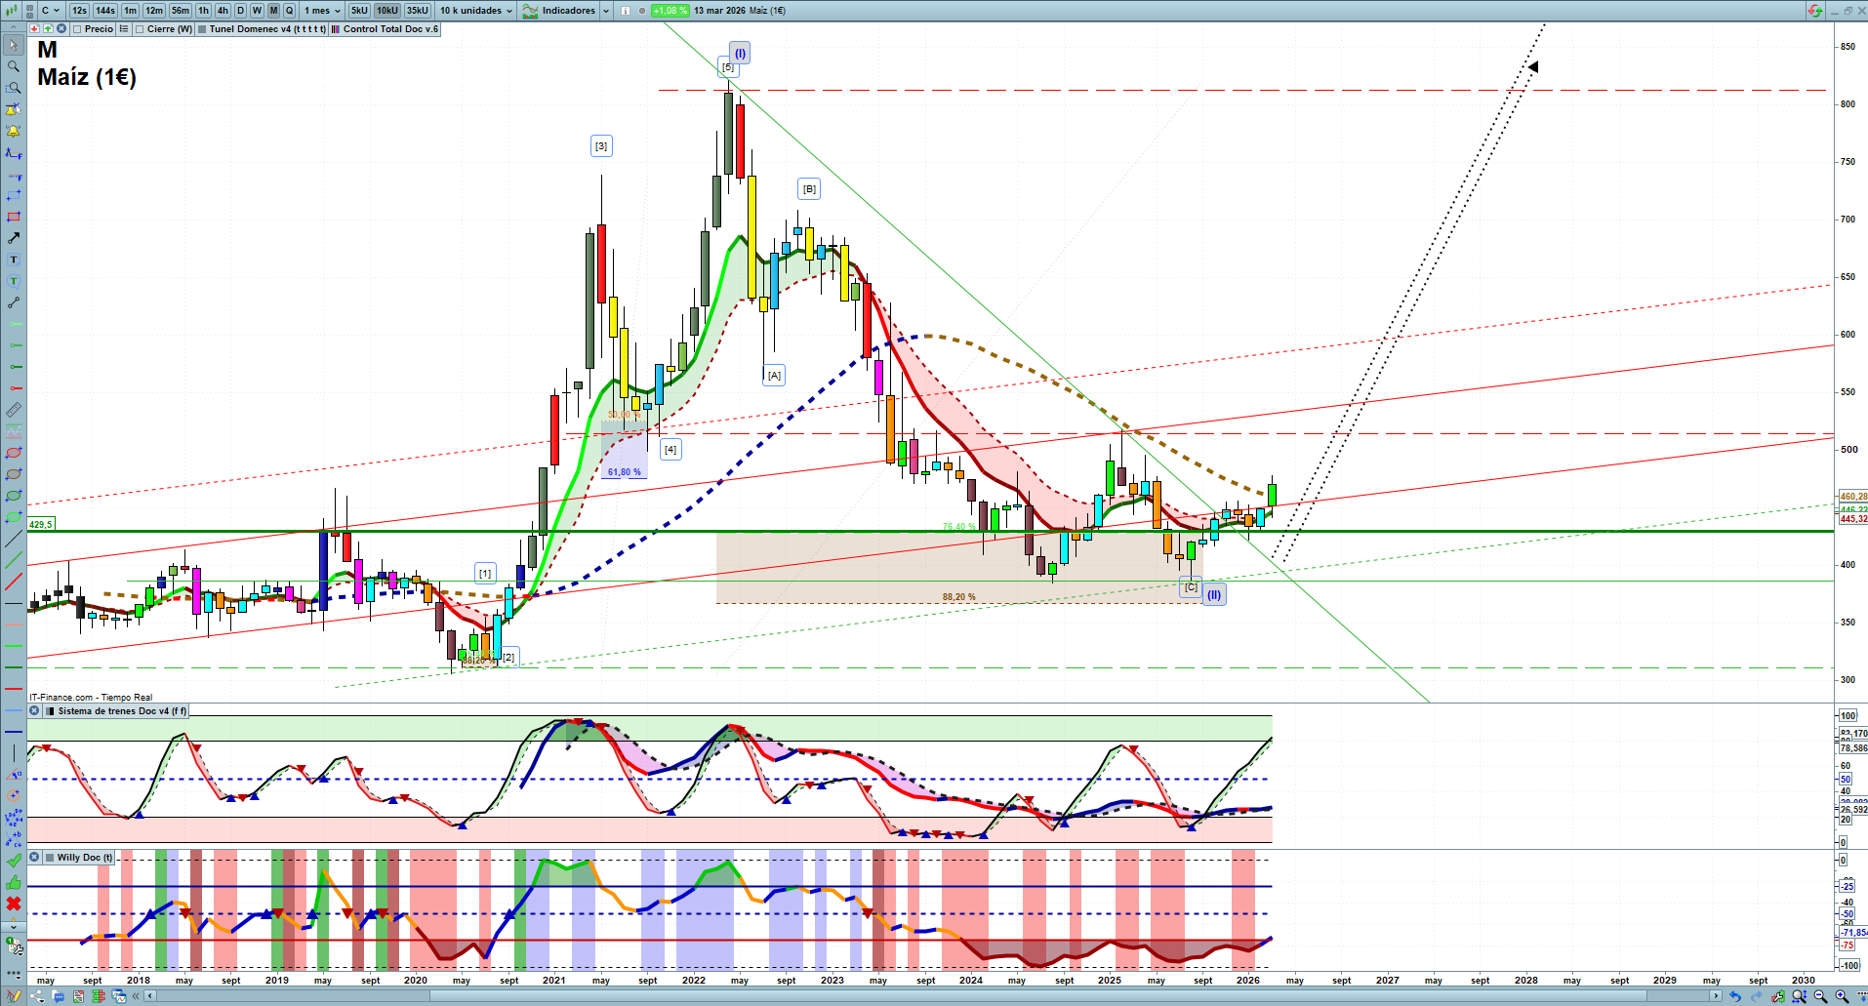Close the price panel with blue X
The image size is (1868, 1006).
61,29
